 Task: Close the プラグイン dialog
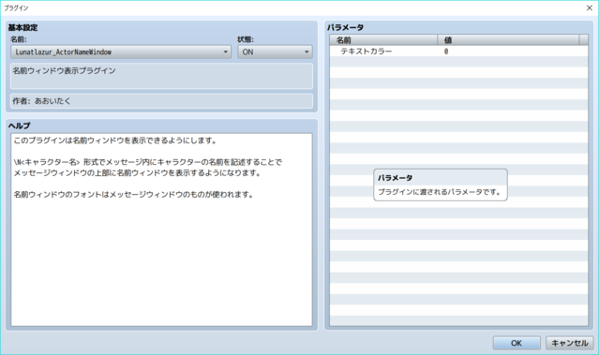(x=590, y=7)
